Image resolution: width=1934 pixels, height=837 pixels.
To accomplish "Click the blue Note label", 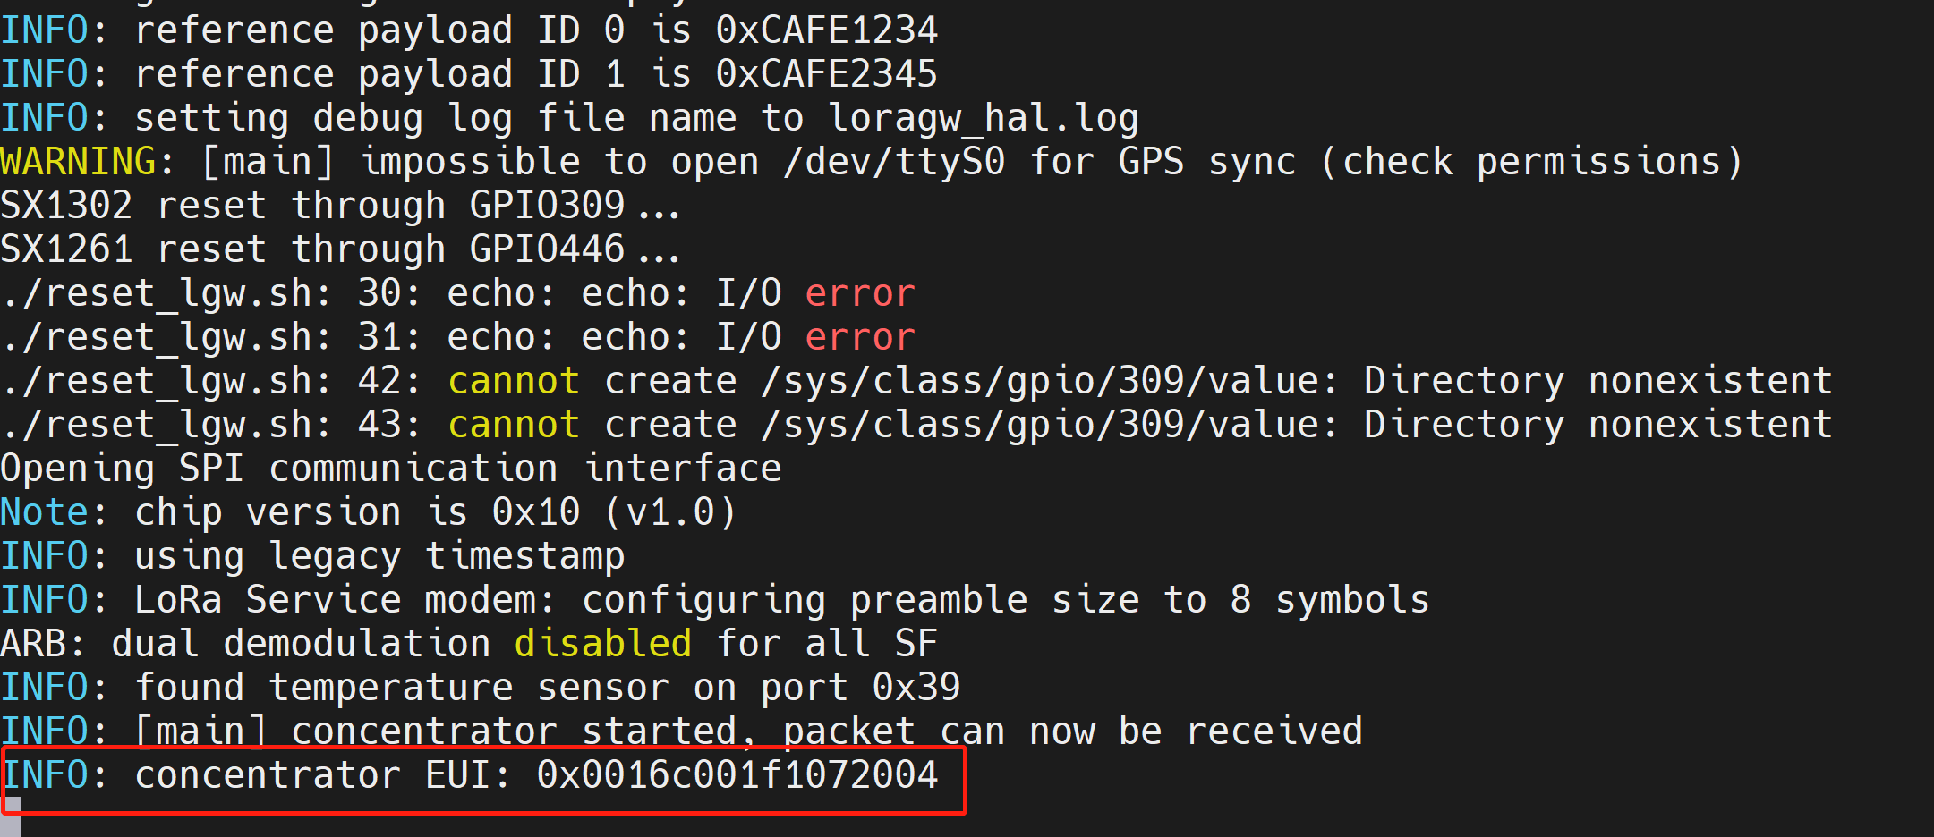I will click(45, 512).
